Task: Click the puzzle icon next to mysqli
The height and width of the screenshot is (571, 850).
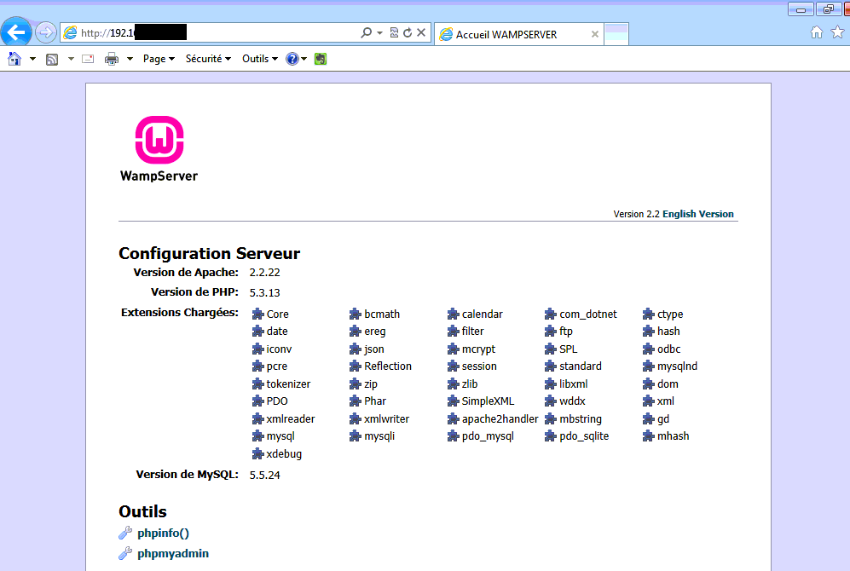Action: [356, 435]
